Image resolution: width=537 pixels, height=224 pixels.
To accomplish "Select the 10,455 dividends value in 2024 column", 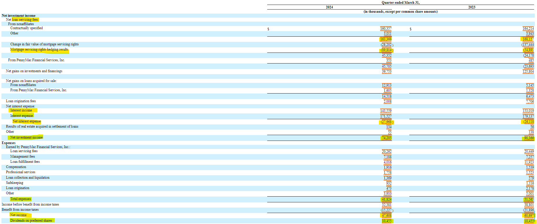I will click(387, 221).
